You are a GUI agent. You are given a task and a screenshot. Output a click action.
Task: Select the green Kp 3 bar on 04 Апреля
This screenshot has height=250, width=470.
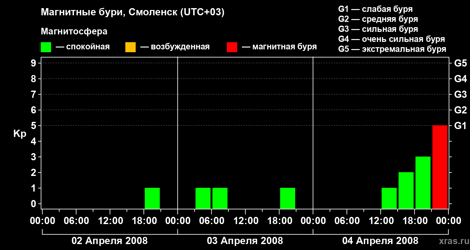click(423, 182)
